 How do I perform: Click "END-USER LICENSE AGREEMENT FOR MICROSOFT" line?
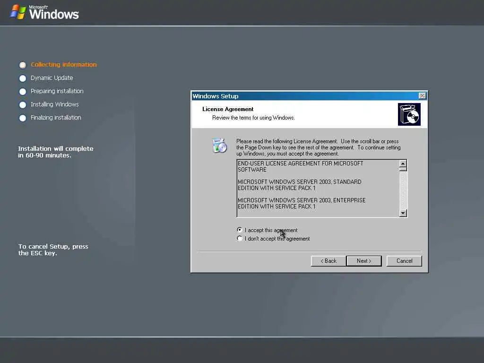[300, 163]
